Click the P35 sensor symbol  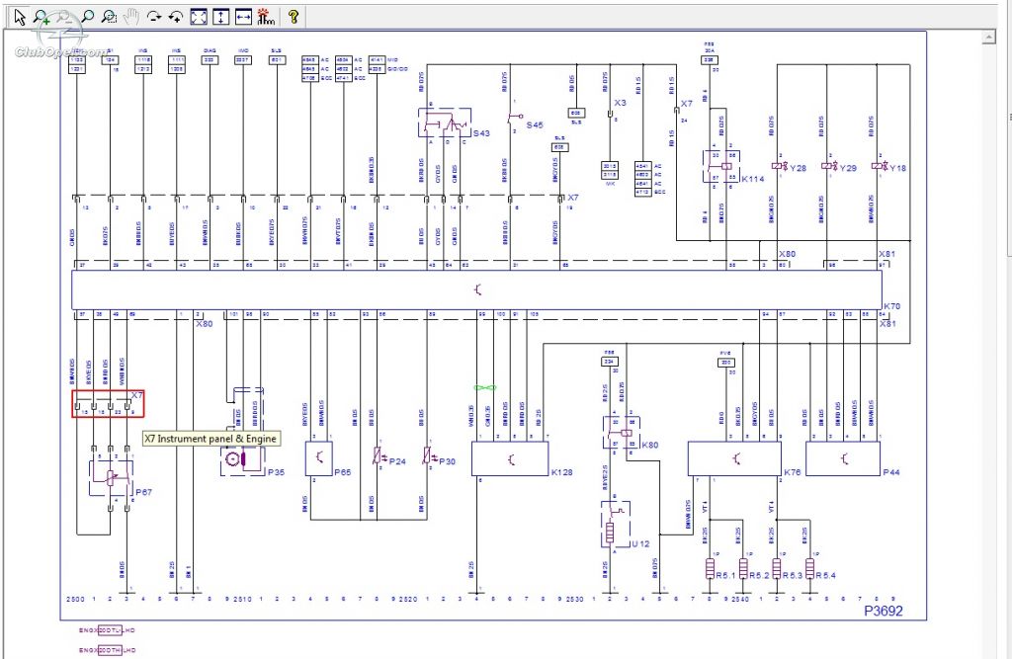pos(243,460)
